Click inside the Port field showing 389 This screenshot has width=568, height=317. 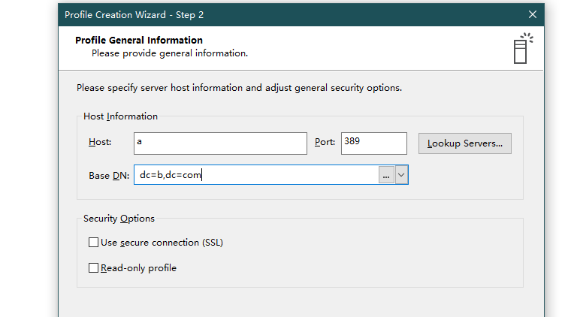click(x=374, y=143)
